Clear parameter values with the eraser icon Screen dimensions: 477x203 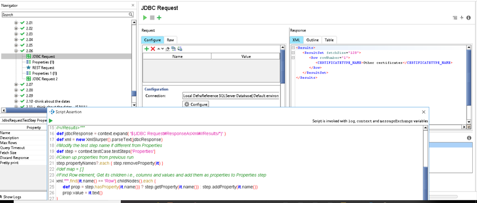pos(167,49)
